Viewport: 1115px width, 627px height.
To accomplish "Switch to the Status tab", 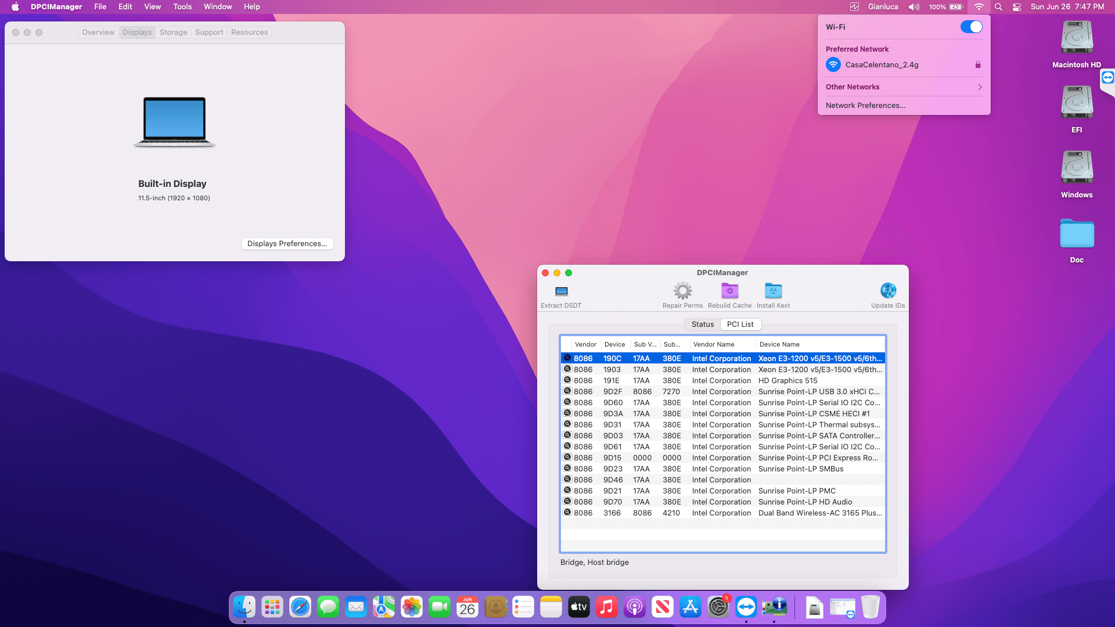I will [x=703, y=325].
